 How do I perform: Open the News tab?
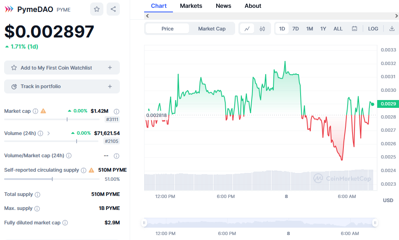224,6
